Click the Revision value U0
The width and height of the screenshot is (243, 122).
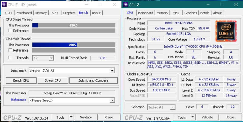point(231,57)
